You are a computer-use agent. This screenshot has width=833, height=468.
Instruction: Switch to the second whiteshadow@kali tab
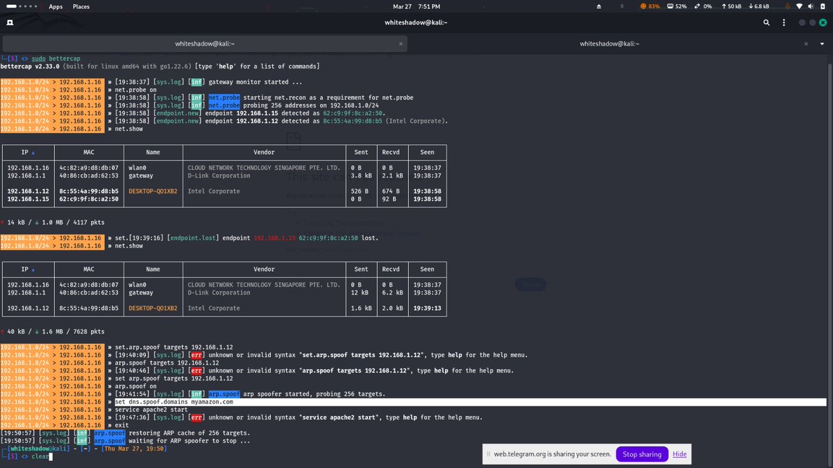coord(609,43)
